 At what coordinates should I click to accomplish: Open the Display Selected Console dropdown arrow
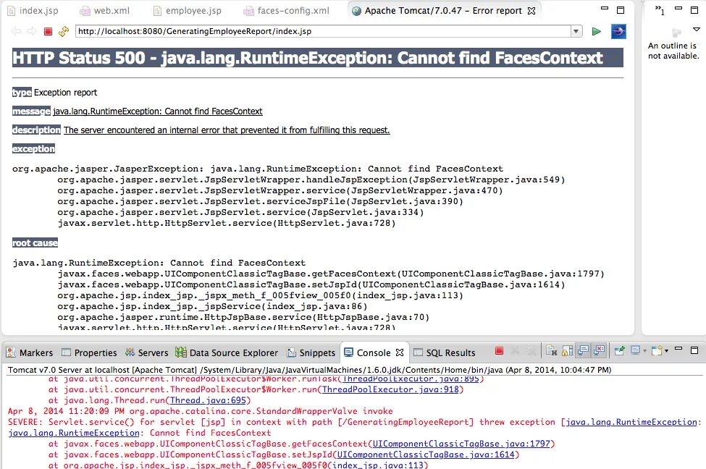point(644,350)
